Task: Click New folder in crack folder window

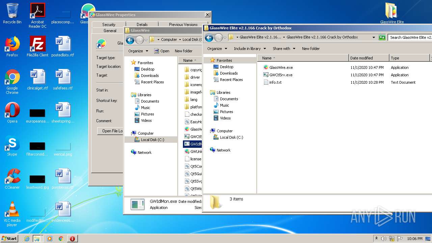Action: [311, 49]
